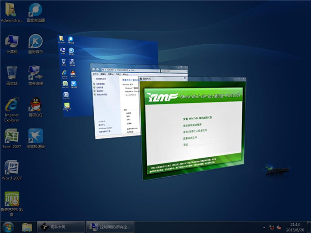Launch Excel 2007 desktop shortcut
This screenshot has height=233, width=311.
click(x=12, y=136)
